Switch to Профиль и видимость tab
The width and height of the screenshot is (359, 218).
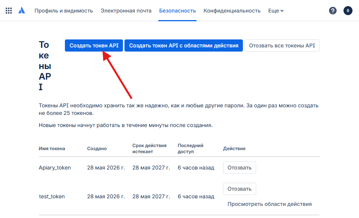pyautogui.click(x=64, y=11)
